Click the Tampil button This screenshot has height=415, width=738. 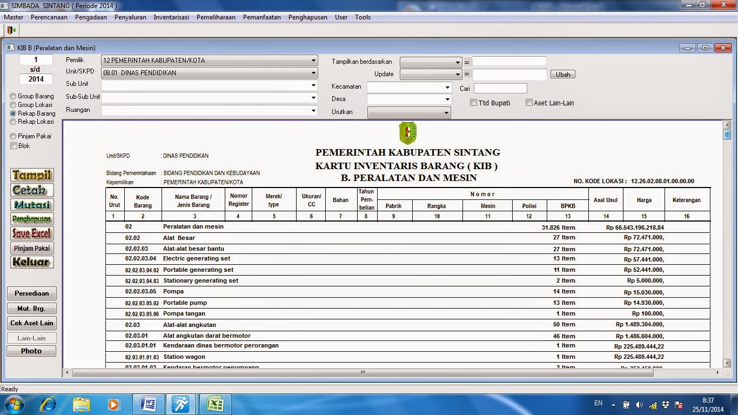tap(32, 175)
